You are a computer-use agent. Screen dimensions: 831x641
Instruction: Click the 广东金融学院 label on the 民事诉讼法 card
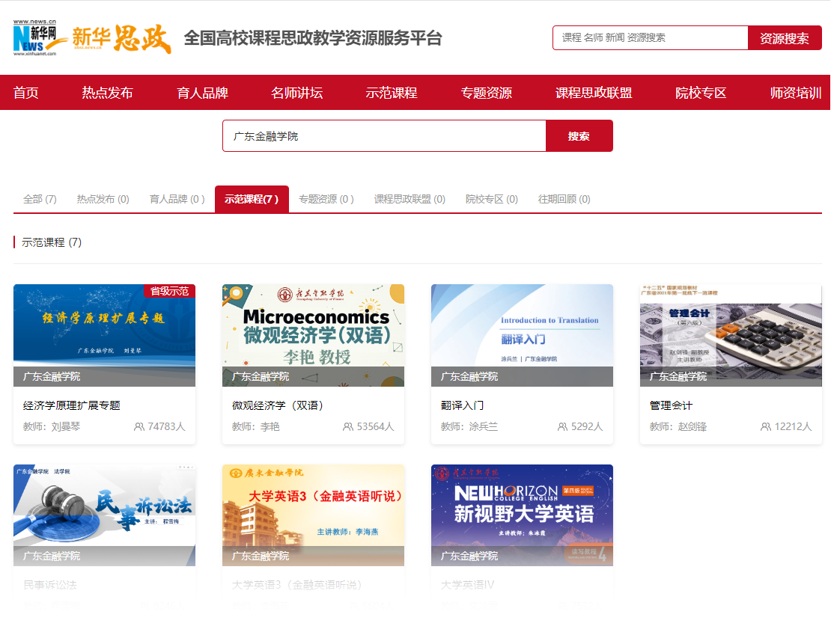[52, 556]
